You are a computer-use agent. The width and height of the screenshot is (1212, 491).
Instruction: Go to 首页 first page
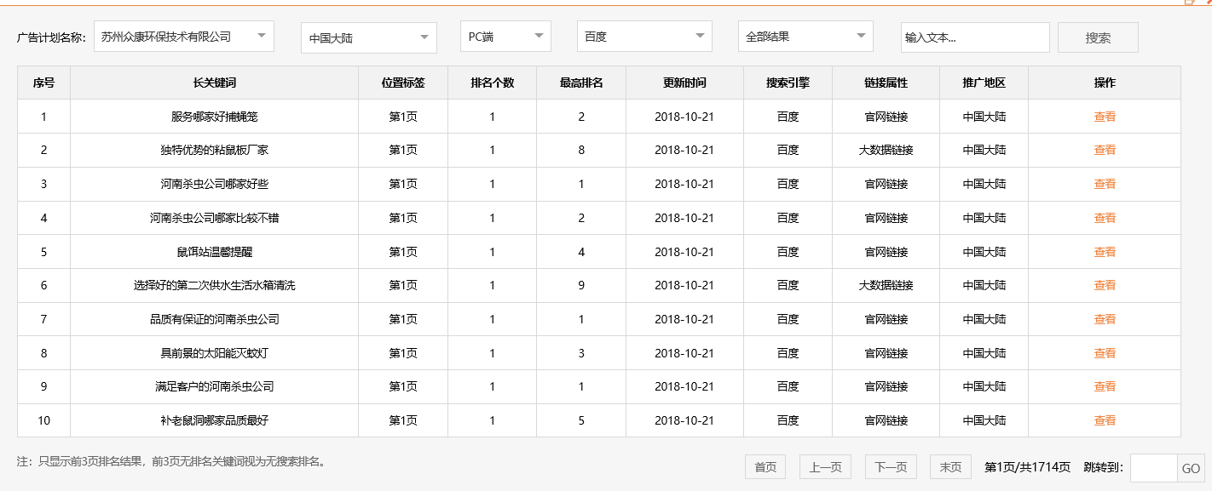[x=765, y=466]
